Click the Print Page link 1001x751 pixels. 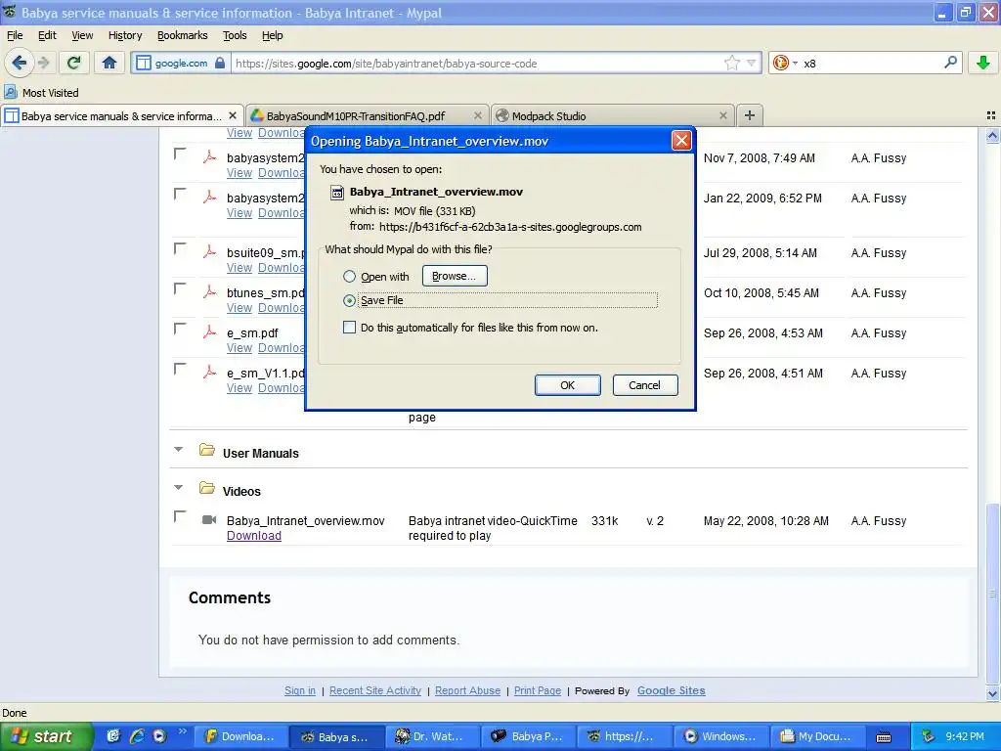pos(538,690)
